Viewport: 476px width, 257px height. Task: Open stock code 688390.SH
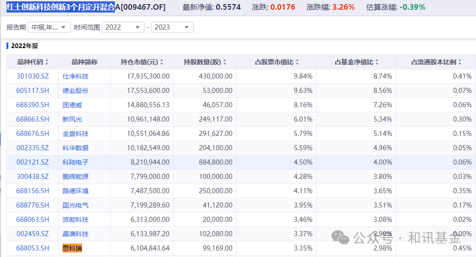tap(32, 105)
